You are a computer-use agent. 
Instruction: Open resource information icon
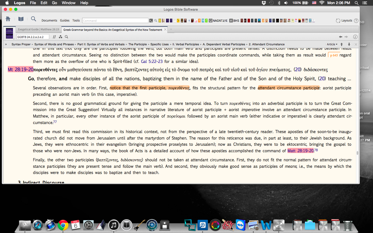[355, 37]
